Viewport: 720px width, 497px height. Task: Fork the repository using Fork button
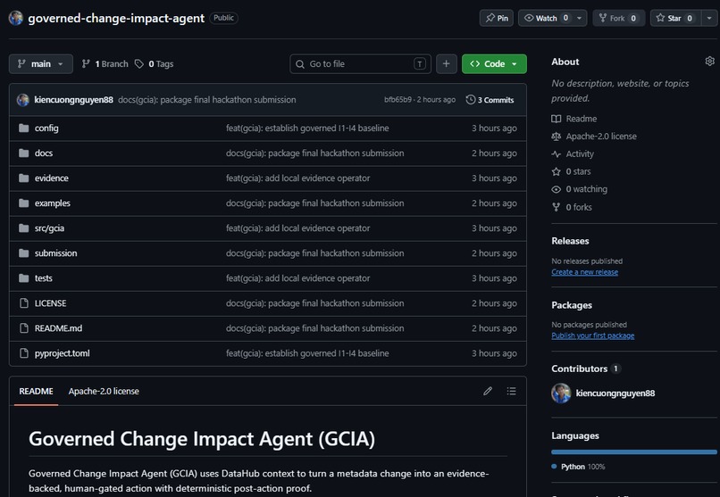[618, 18]
